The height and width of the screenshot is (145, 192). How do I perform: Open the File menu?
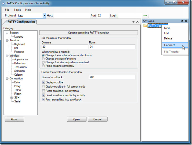(x=7, y=10)
